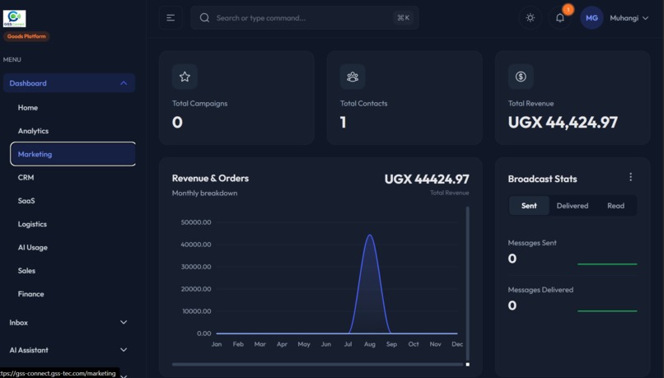
Task: Click the Messages Delivered sparkline
Action: [607, 311]
